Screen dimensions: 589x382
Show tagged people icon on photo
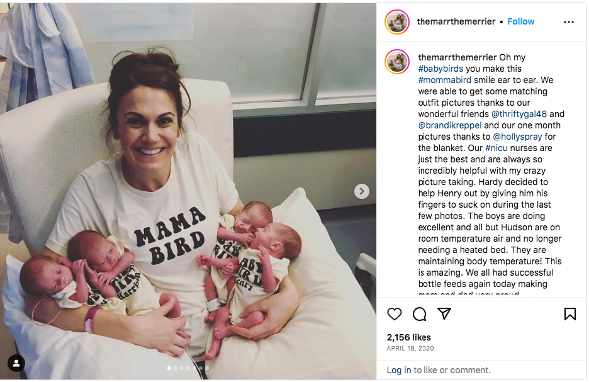16,363
